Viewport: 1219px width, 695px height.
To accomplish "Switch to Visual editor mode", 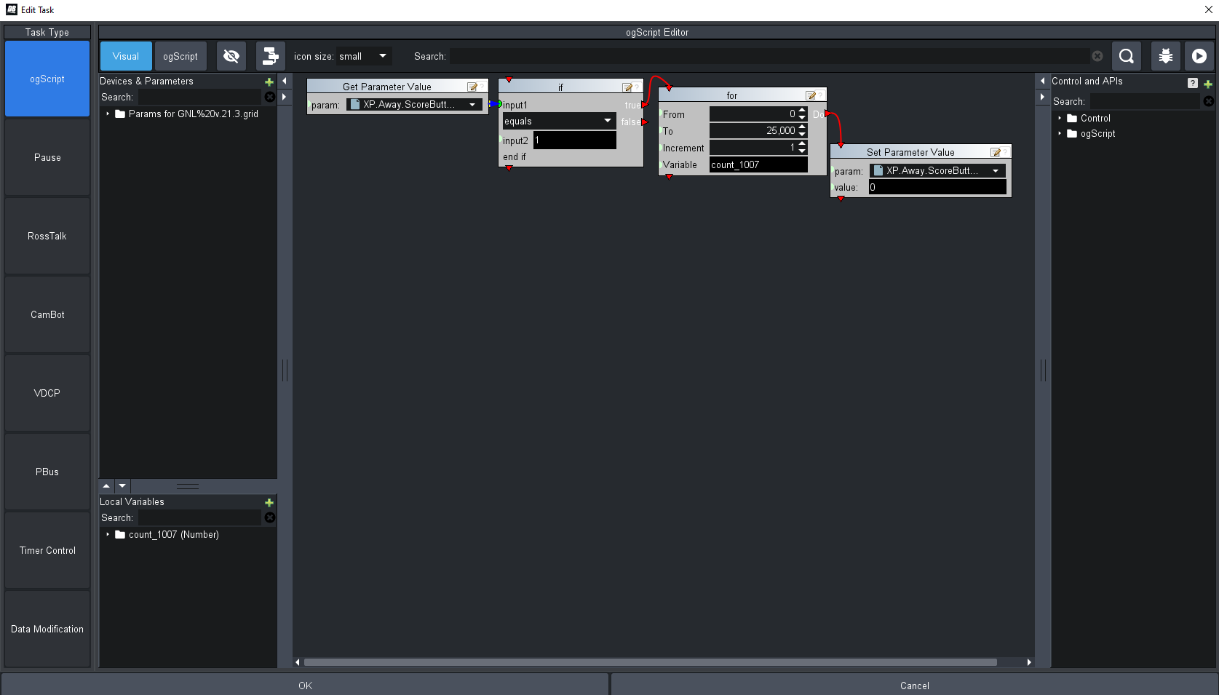I will (x=126, y=56).
